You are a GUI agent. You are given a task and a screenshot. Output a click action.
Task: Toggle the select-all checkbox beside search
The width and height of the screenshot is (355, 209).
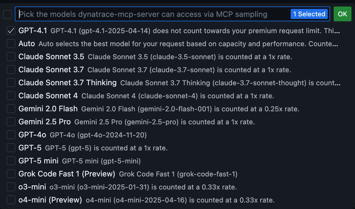pos(7,14)
